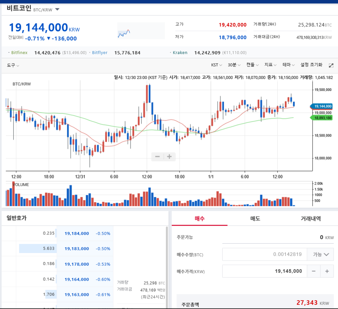
Task: Open the 30분 interval dropdown
Action: click(234, 65)
